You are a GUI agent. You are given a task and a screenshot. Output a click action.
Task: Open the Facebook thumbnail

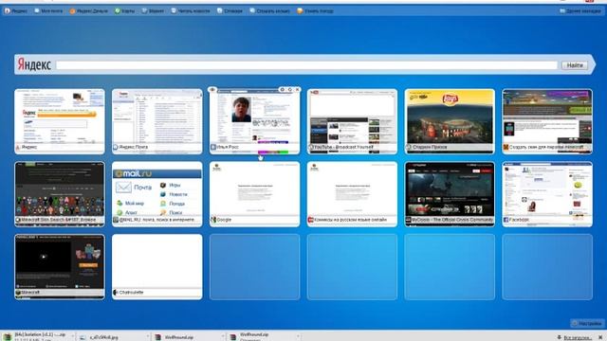click(x=547, y=194)
